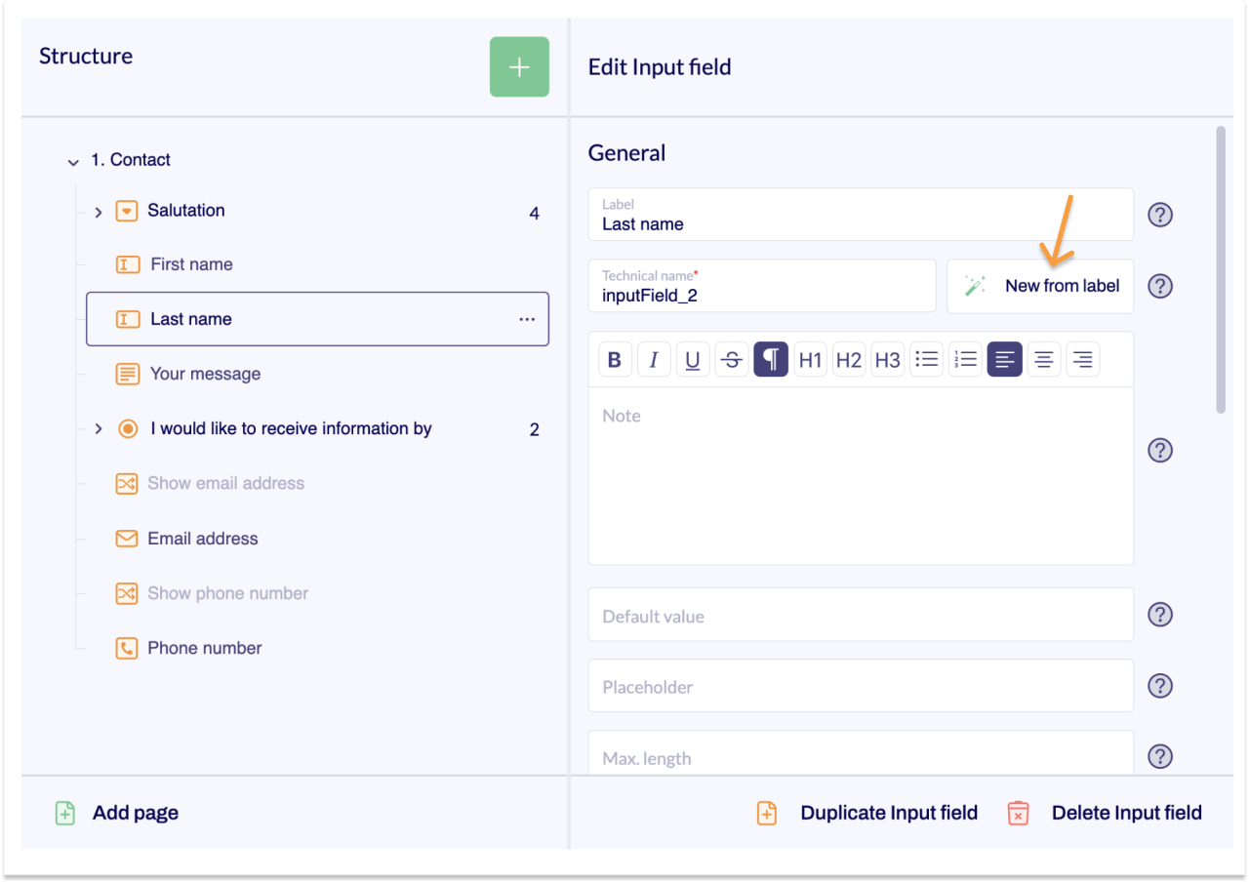
Task: Expand the Salutation field in the tree
Action: (x=97, y=210)
